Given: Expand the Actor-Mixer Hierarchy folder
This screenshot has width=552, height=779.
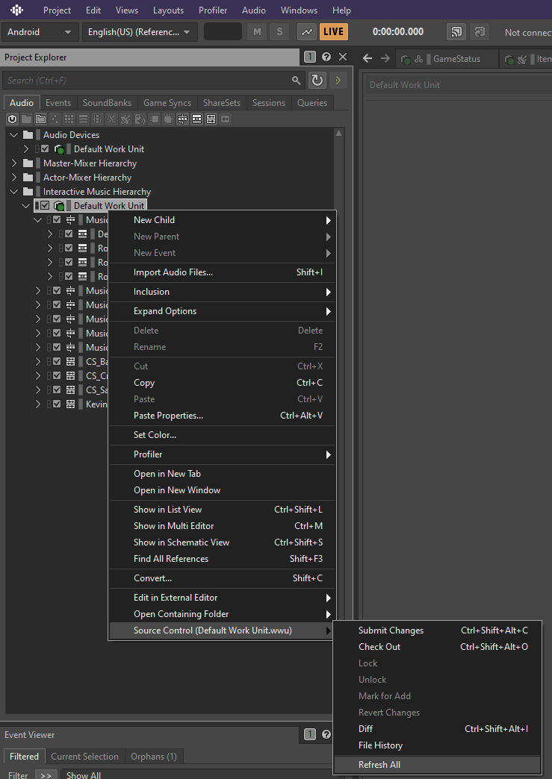Looking at the screenshot, I should coord(14,178).
